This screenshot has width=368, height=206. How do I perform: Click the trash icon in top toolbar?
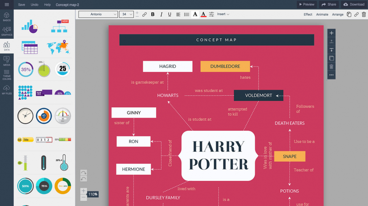pyautogui.click(x=364, y=14)
